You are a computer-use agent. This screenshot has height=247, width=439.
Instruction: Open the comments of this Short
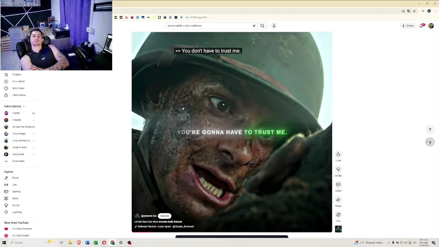pos(338,185)
